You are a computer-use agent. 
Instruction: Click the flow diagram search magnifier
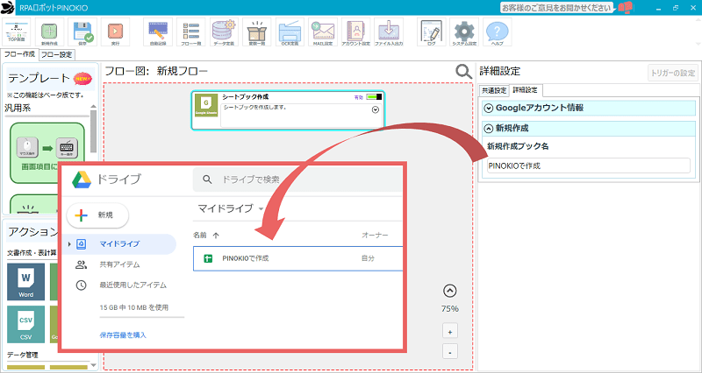pyautogui.click(x=463, y=72)
